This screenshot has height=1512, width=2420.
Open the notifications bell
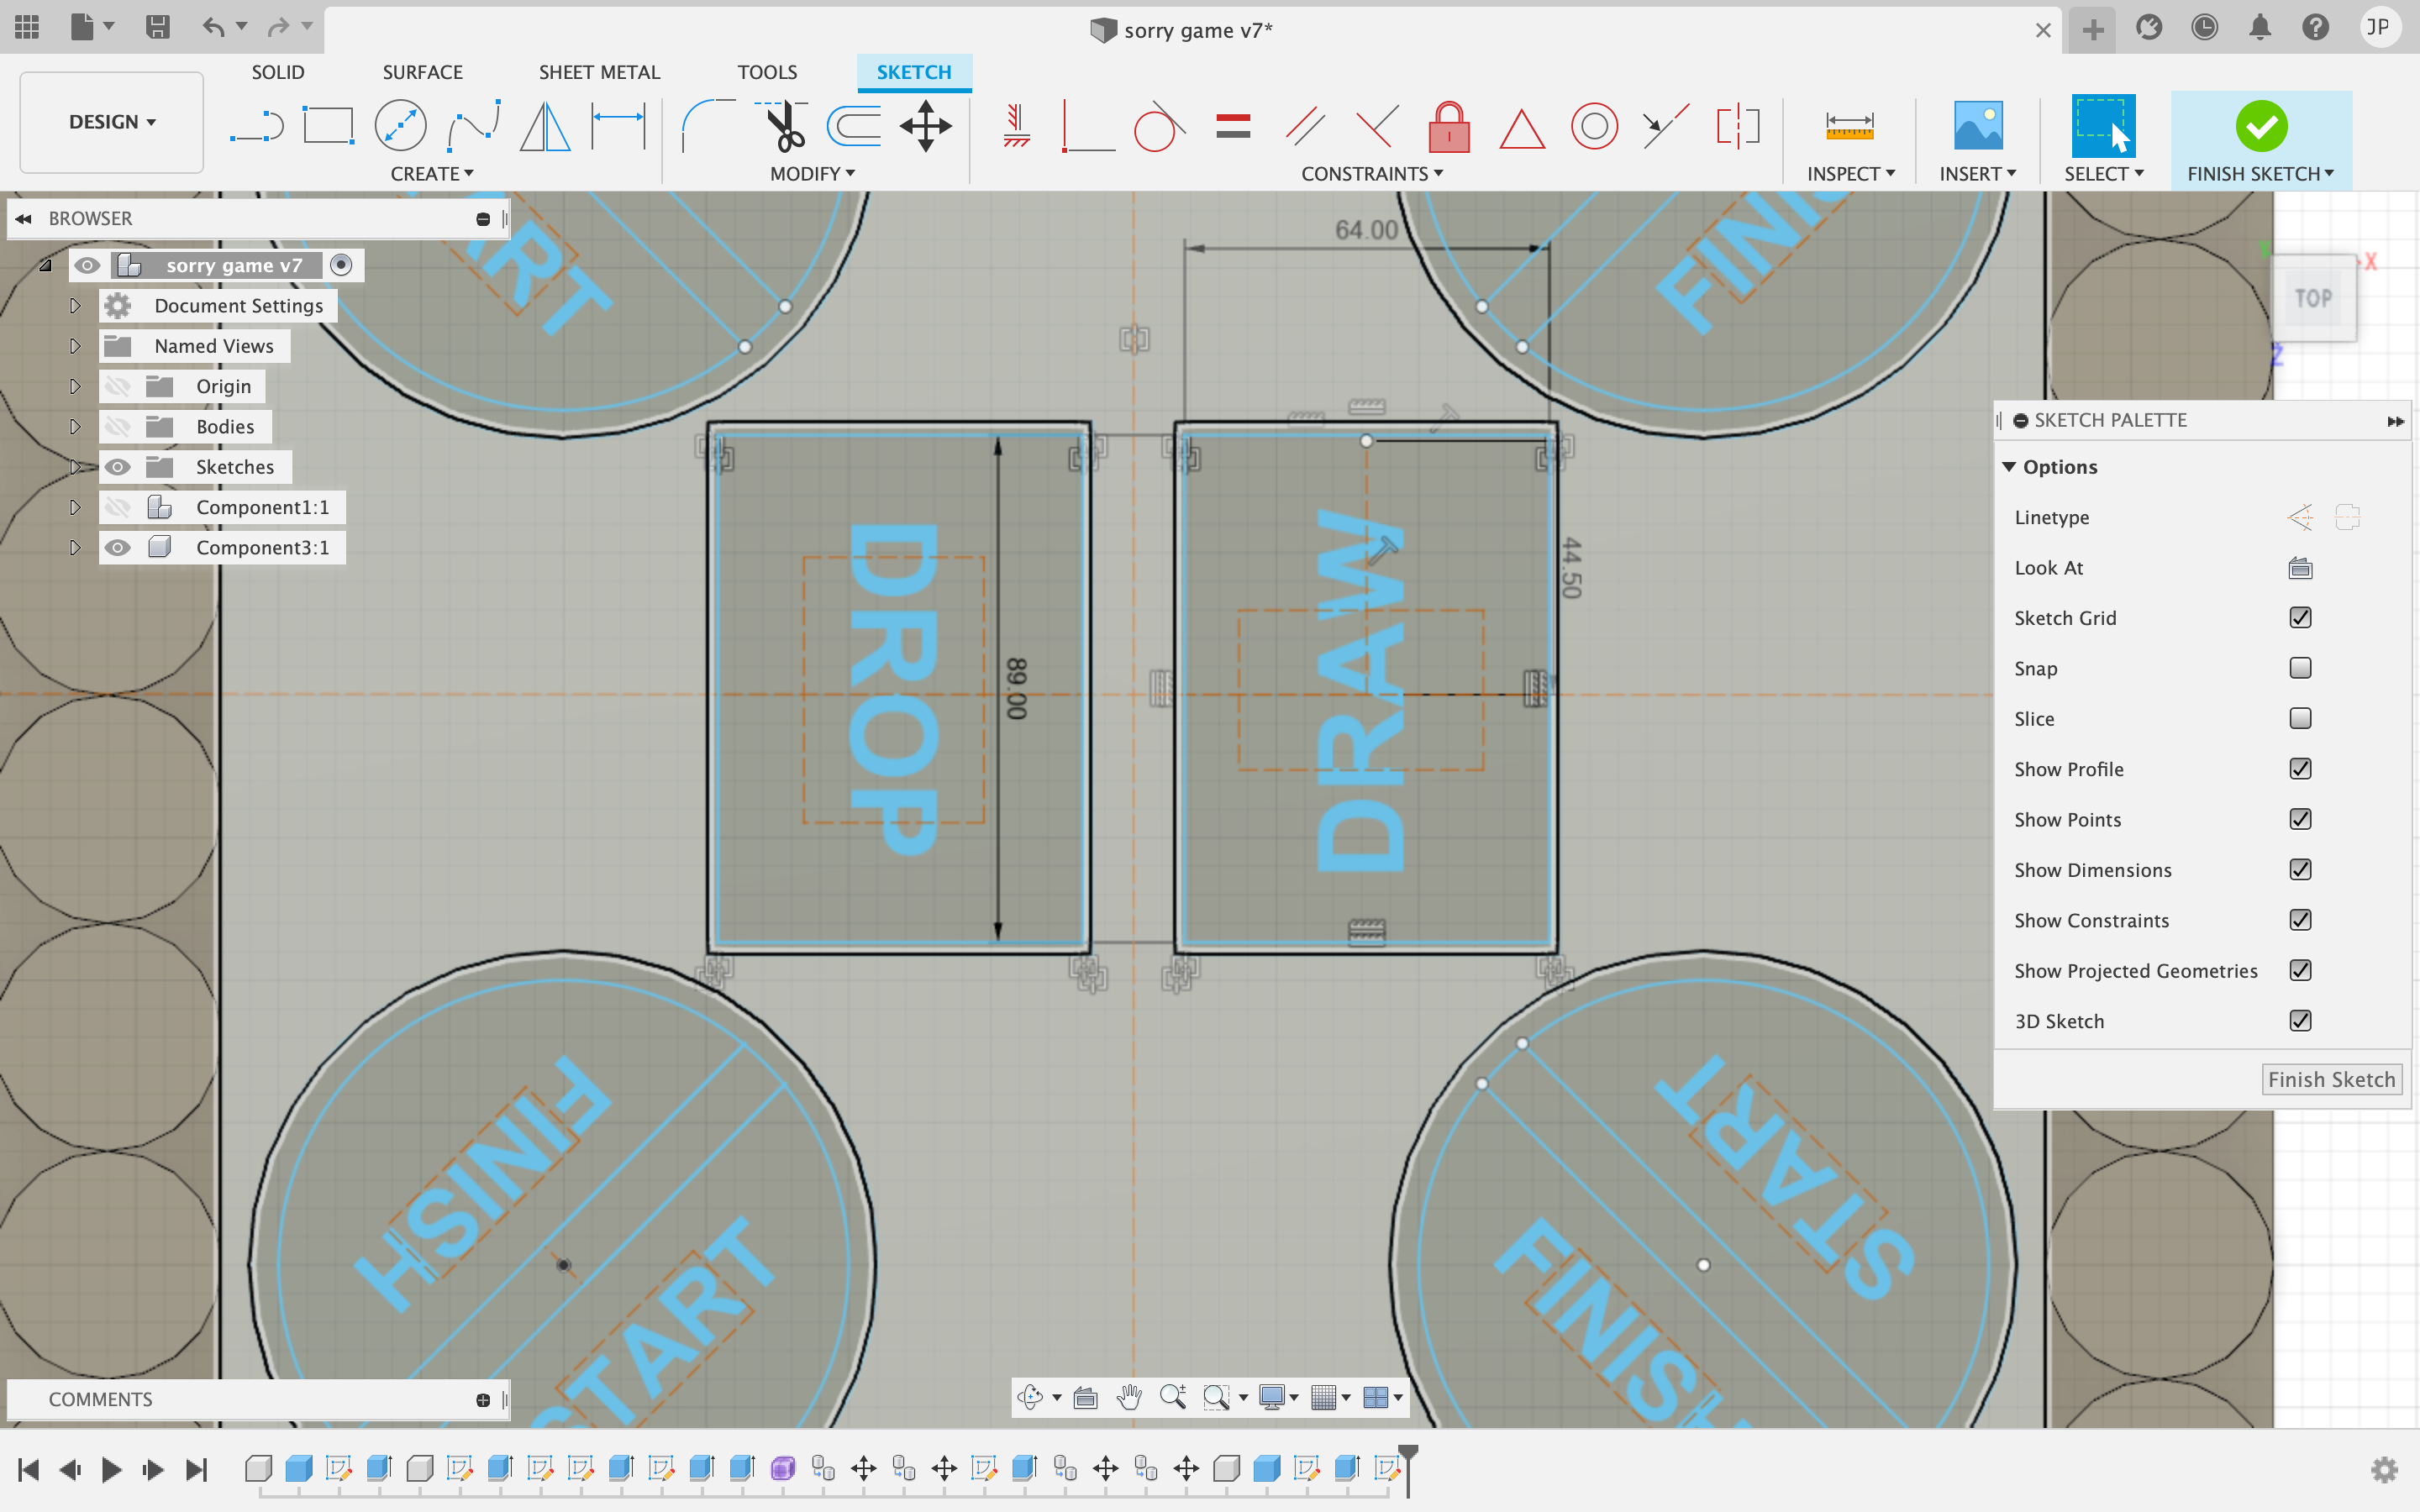(x=2260, y=28)
